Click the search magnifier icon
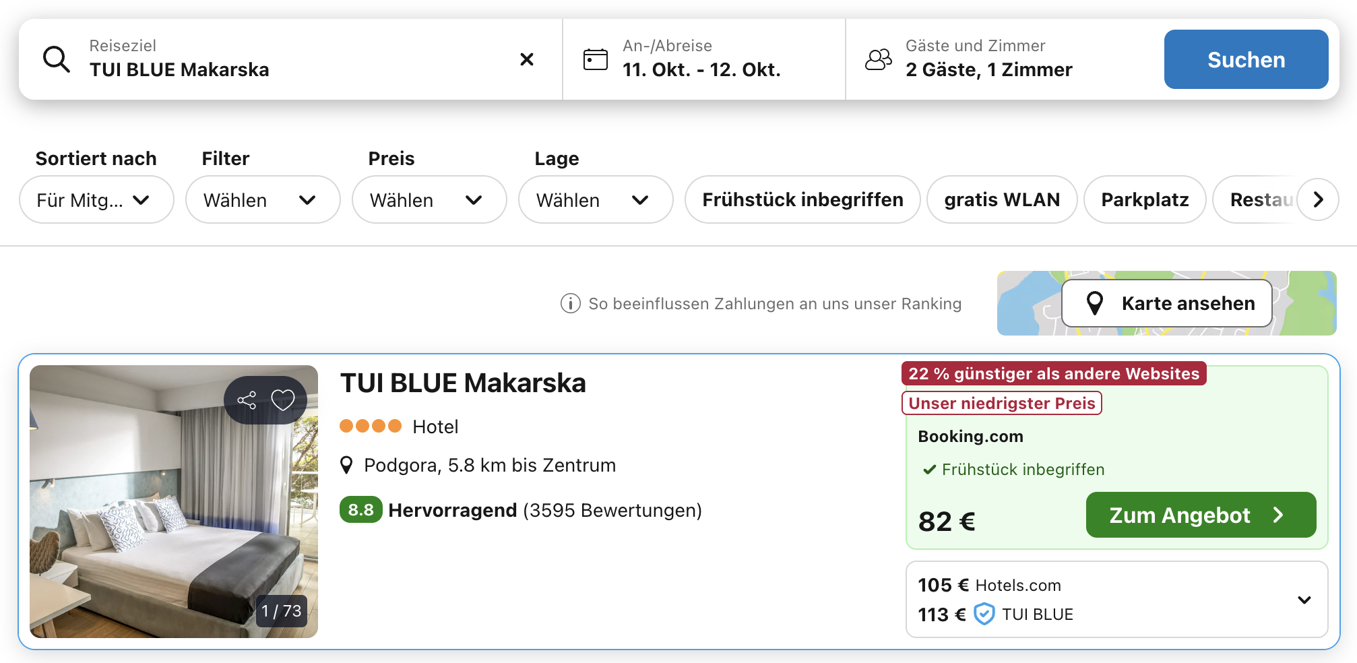The image size is (1357, 663). click(x=57, y=59)
